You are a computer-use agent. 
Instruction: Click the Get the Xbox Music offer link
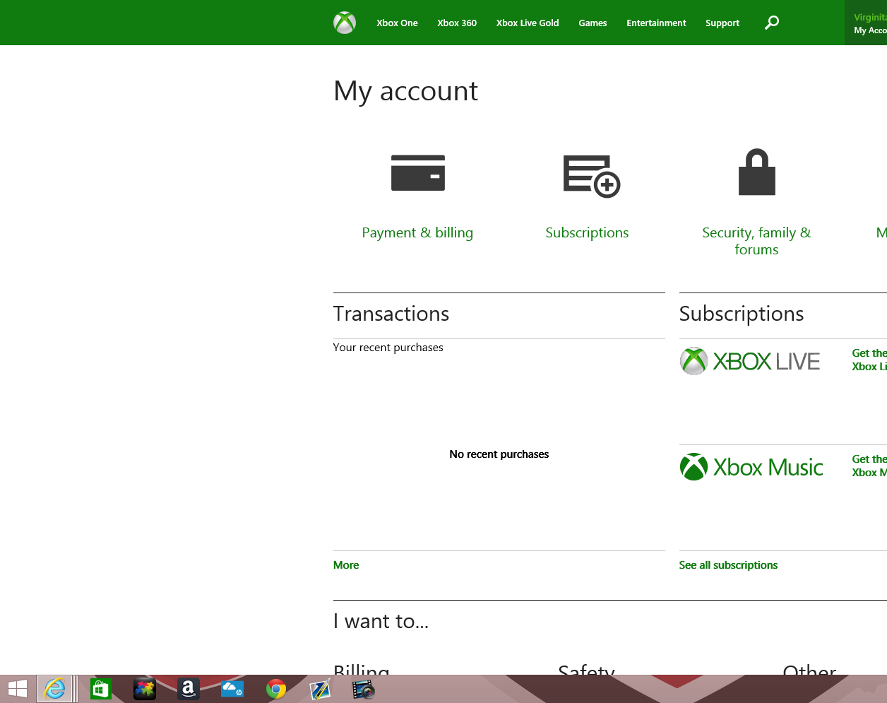pyautogui.click(x=869, y=466)
